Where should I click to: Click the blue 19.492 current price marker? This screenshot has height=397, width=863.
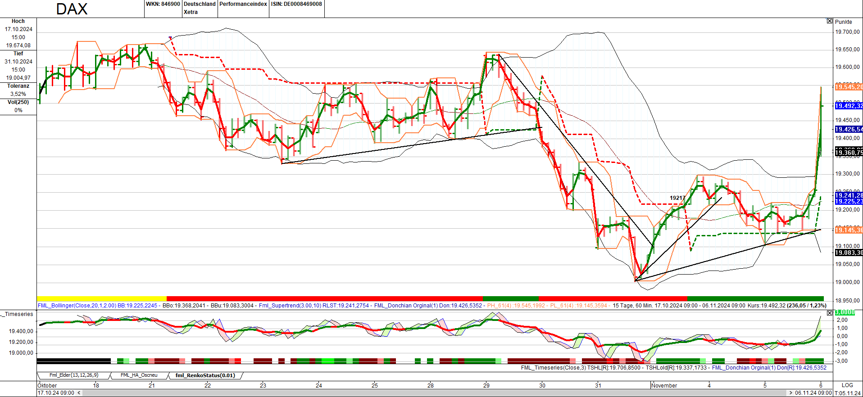pyautogui.click(x=848, y=106)
